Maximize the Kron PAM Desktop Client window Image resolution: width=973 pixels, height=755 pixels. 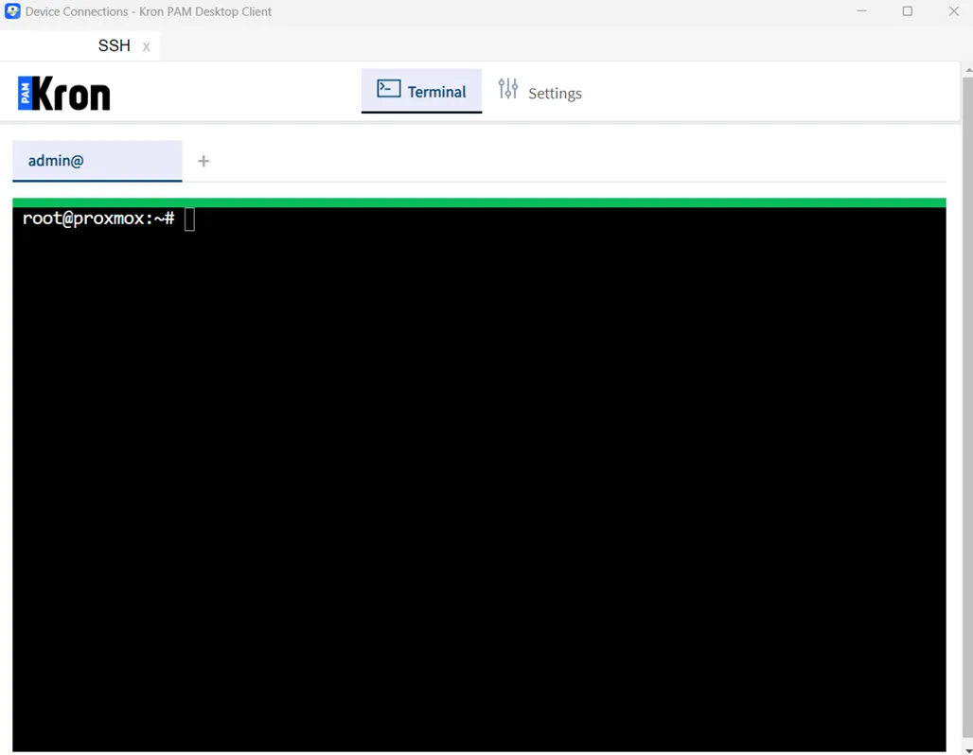pos(908,11)
